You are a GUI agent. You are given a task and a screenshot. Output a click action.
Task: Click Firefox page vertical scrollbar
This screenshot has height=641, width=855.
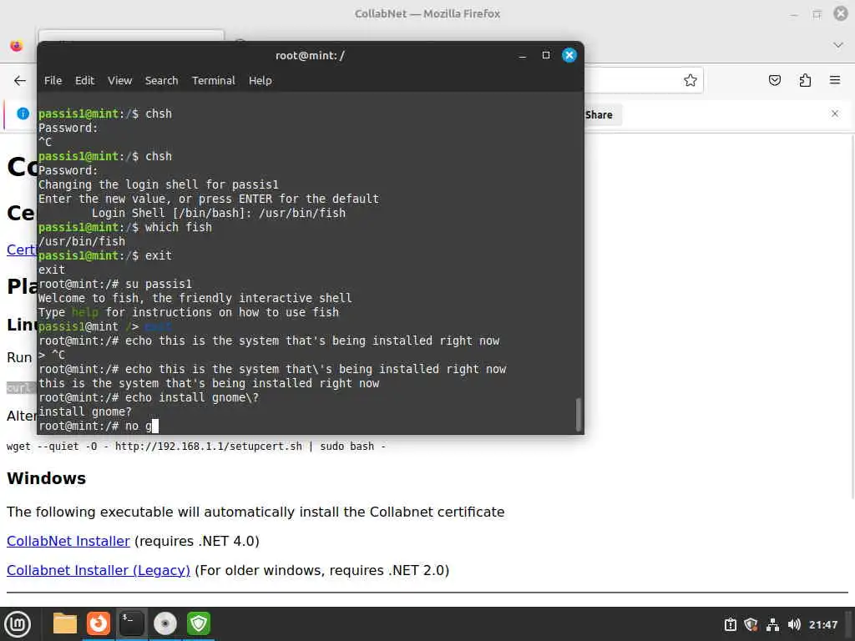click(x=852, y=316)
